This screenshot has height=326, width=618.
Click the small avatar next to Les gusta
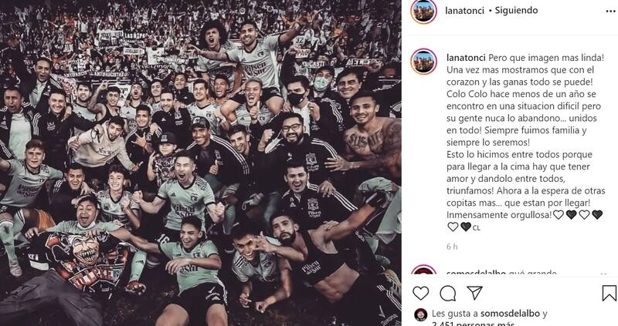[x=420, y=314]
